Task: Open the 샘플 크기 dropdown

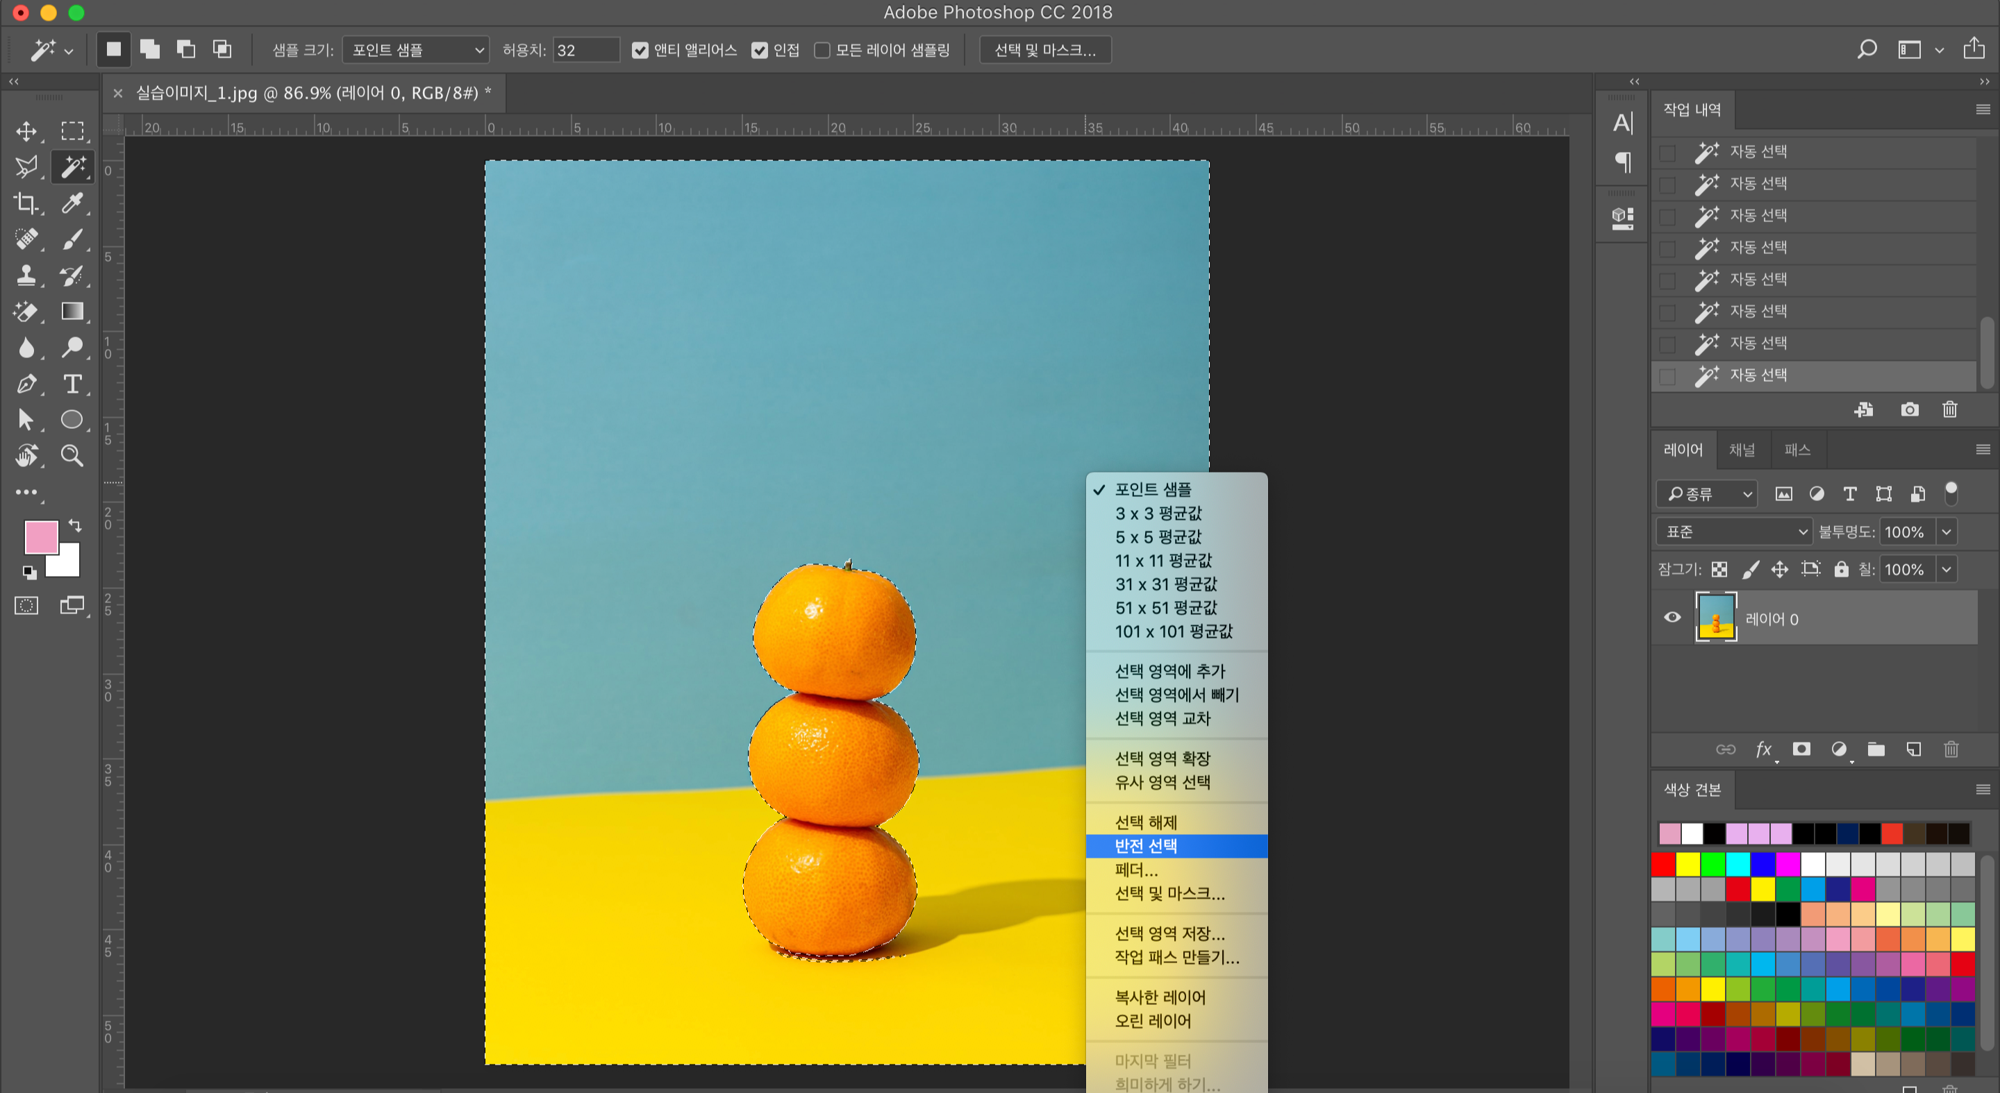Action: click(x=416, y=51)
